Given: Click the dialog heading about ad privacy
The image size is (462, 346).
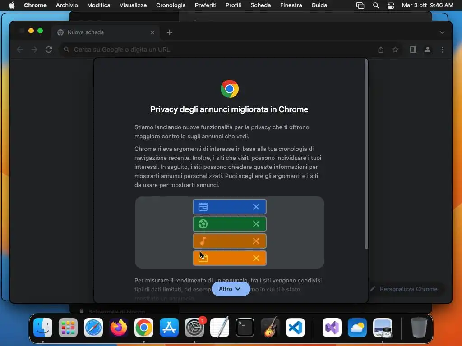Looking at the screenshot, I should 229,109.
